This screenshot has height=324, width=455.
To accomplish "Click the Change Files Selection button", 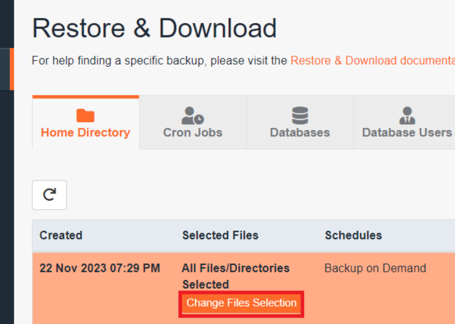I will coord(241,303).
